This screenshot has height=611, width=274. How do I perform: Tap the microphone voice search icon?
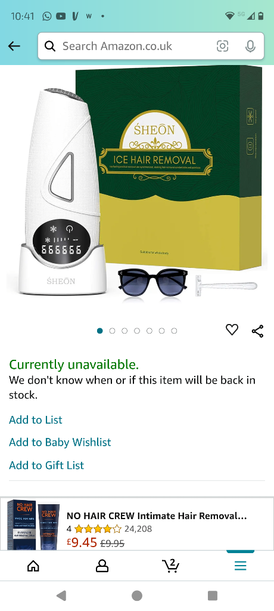click(x=250, y=47)
